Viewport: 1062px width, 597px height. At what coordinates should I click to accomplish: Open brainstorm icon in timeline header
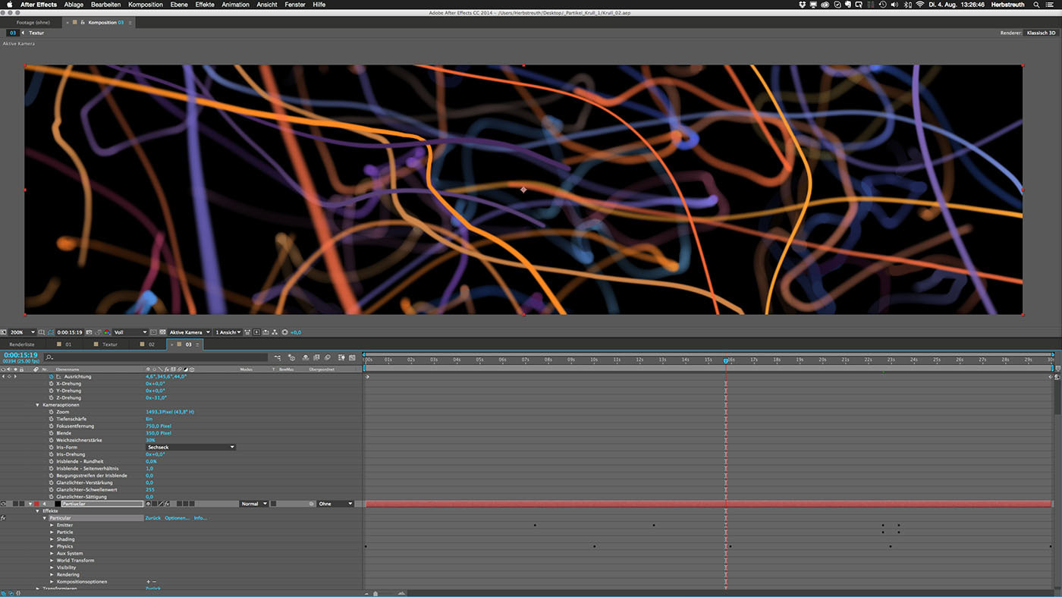click(x=341, y=357)
